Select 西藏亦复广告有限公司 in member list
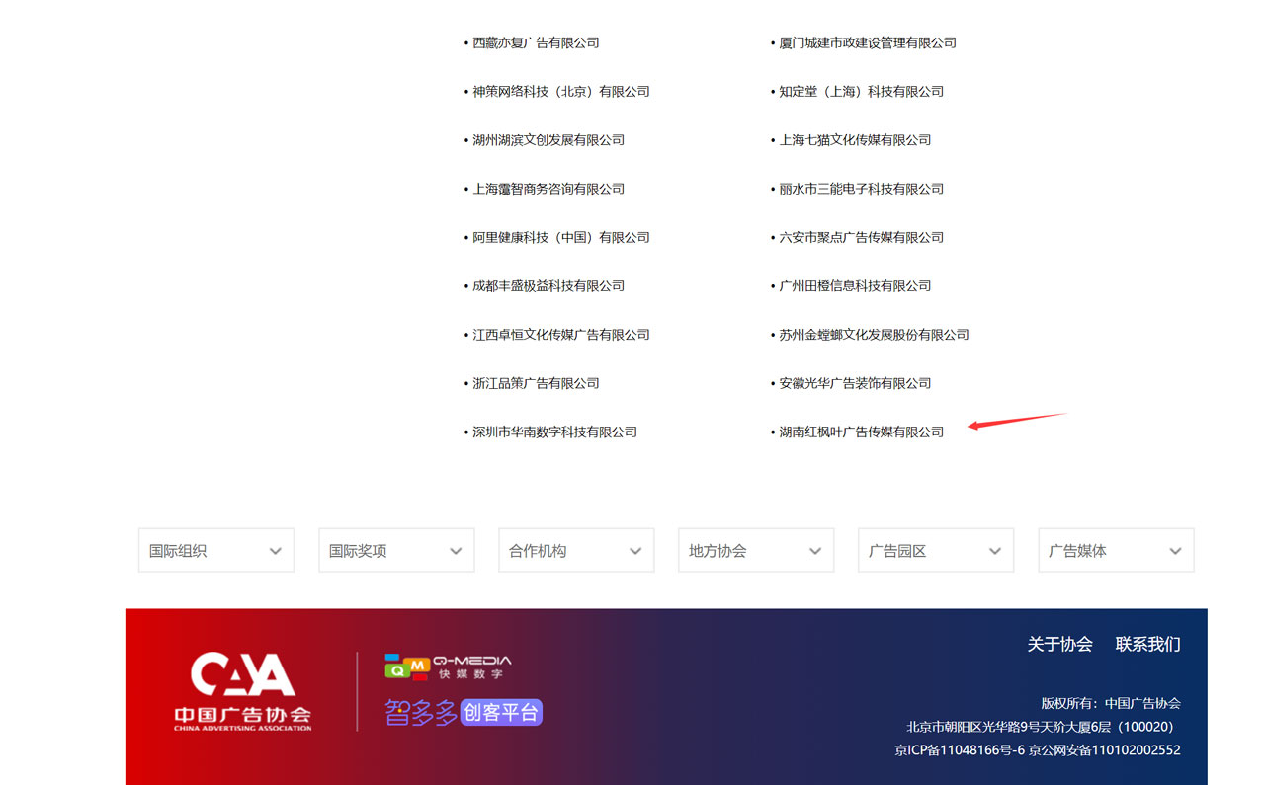Screen dimensions: 1265x785 pos(536,42)
